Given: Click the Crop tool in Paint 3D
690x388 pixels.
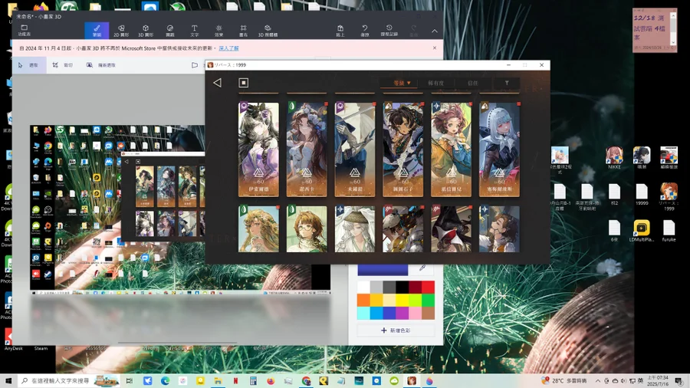Looking at the screenshot, I should (x=63, y=65).
